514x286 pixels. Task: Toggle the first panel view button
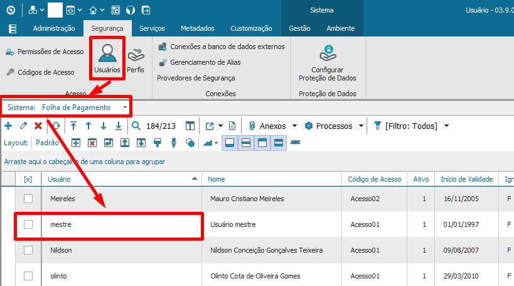click(230, 143)
